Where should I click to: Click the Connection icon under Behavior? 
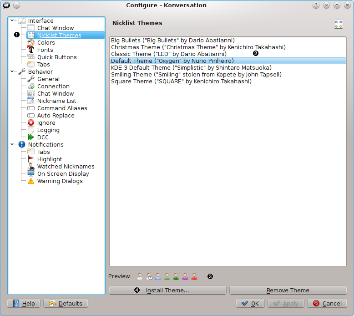pyautogui.click(x=31, y=86)
